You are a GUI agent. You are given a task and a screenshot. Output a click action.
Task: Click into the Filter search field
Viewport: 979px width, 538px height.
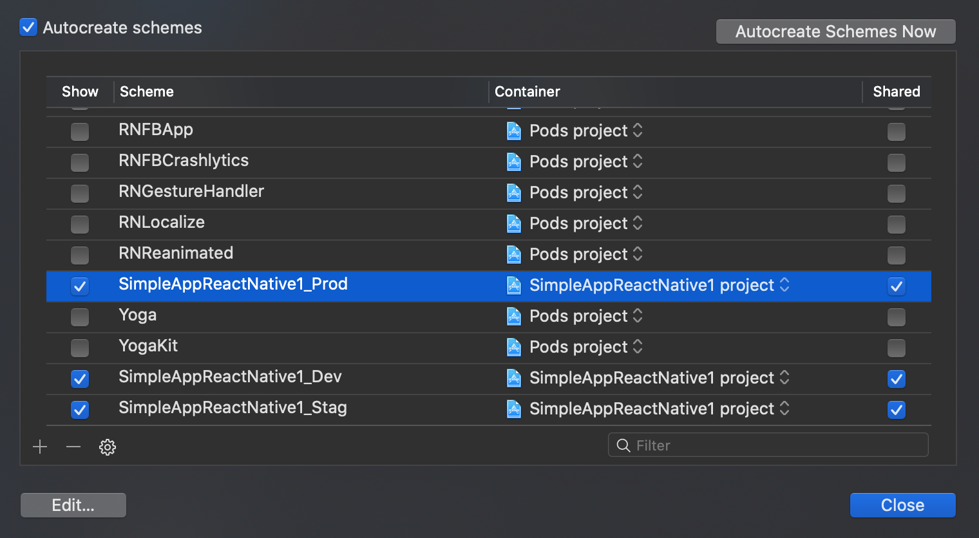pos(773,445)
